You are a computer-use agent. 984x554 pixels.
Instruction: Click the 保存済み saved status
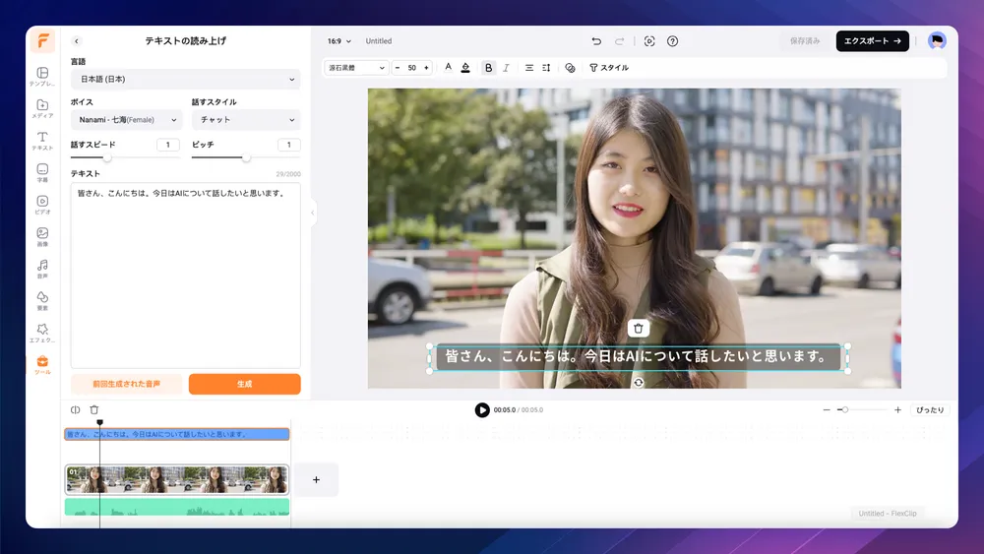[805, 40]
